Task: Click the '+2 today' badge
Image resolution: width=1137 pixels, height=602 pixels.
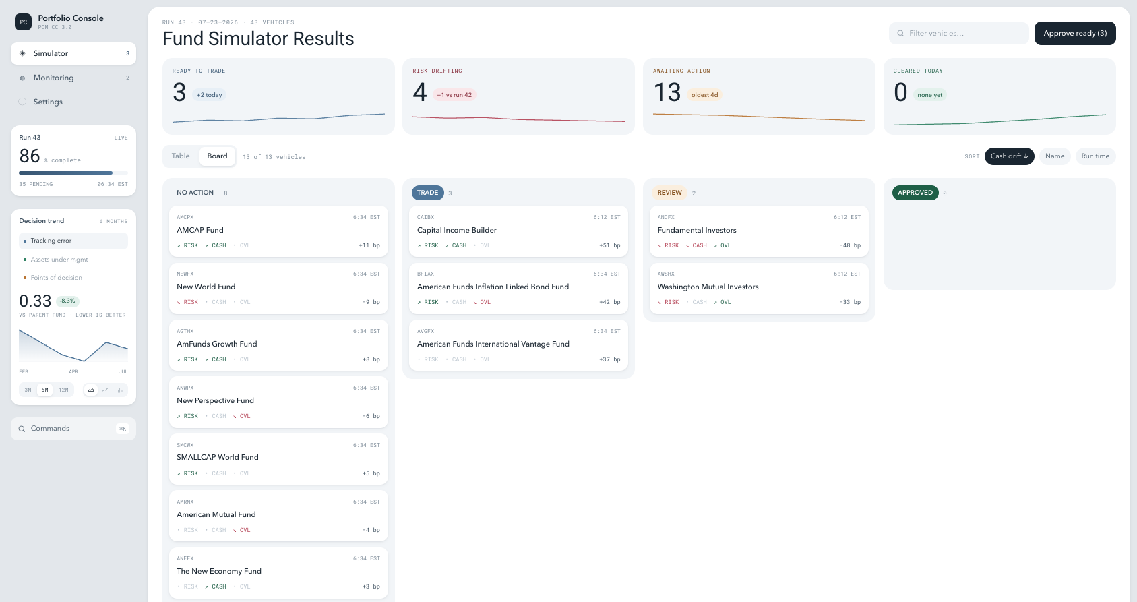Action: coord(209,95)
